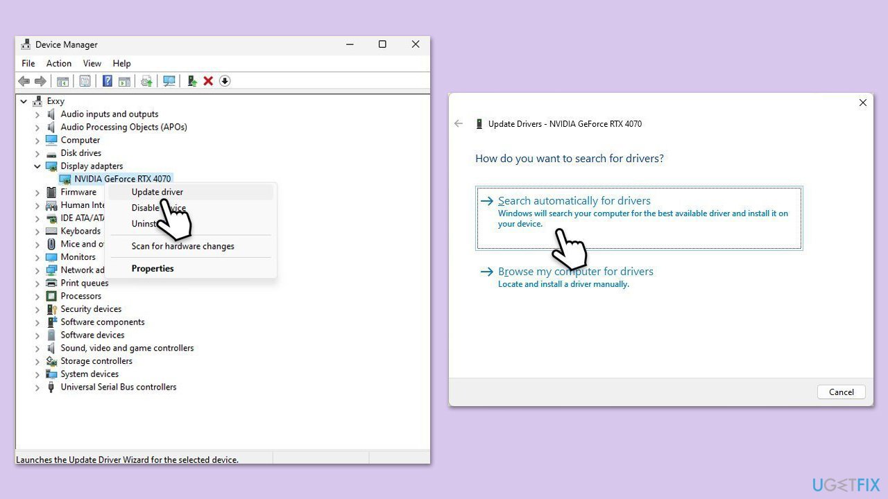888x499 pixels.
Task: Expand Universal Serial Bus controllers
Action: [37, 387]
